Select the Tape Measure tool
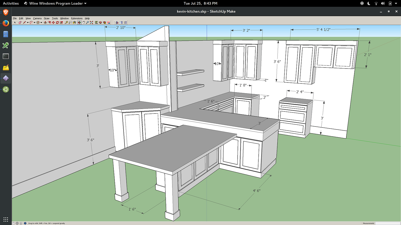 click(x=66, y=22)
